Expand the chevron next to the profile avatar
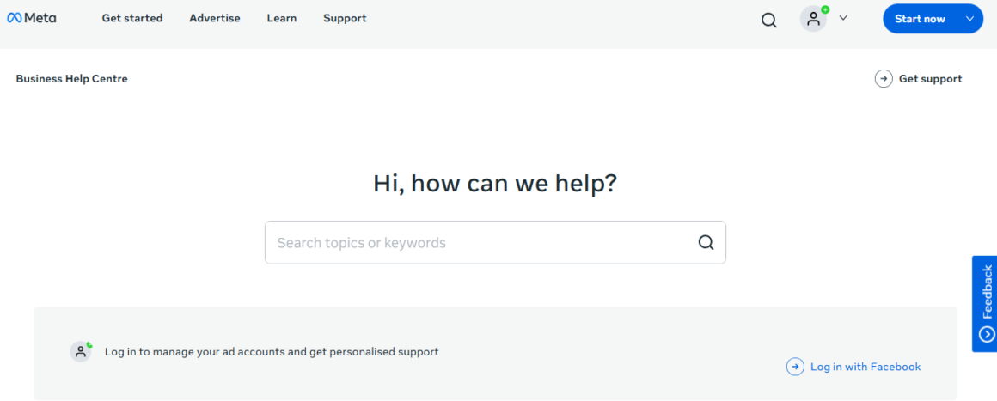This screenshot has width=997, height=401. 843,18
